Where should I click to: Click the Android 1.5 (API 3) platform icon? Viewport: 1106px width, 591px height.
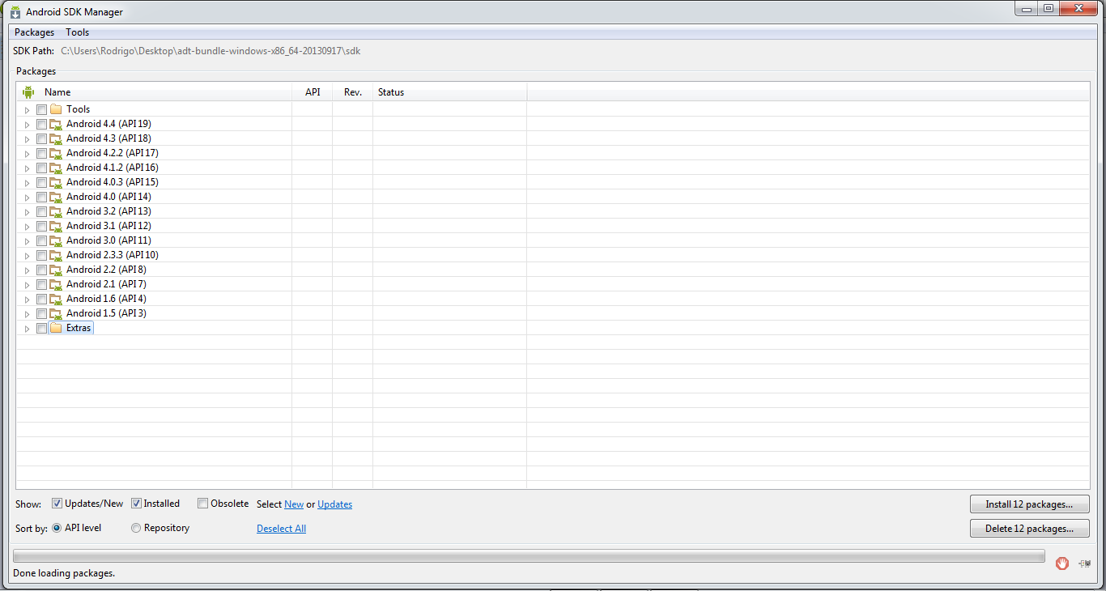[x=56, y=313]
